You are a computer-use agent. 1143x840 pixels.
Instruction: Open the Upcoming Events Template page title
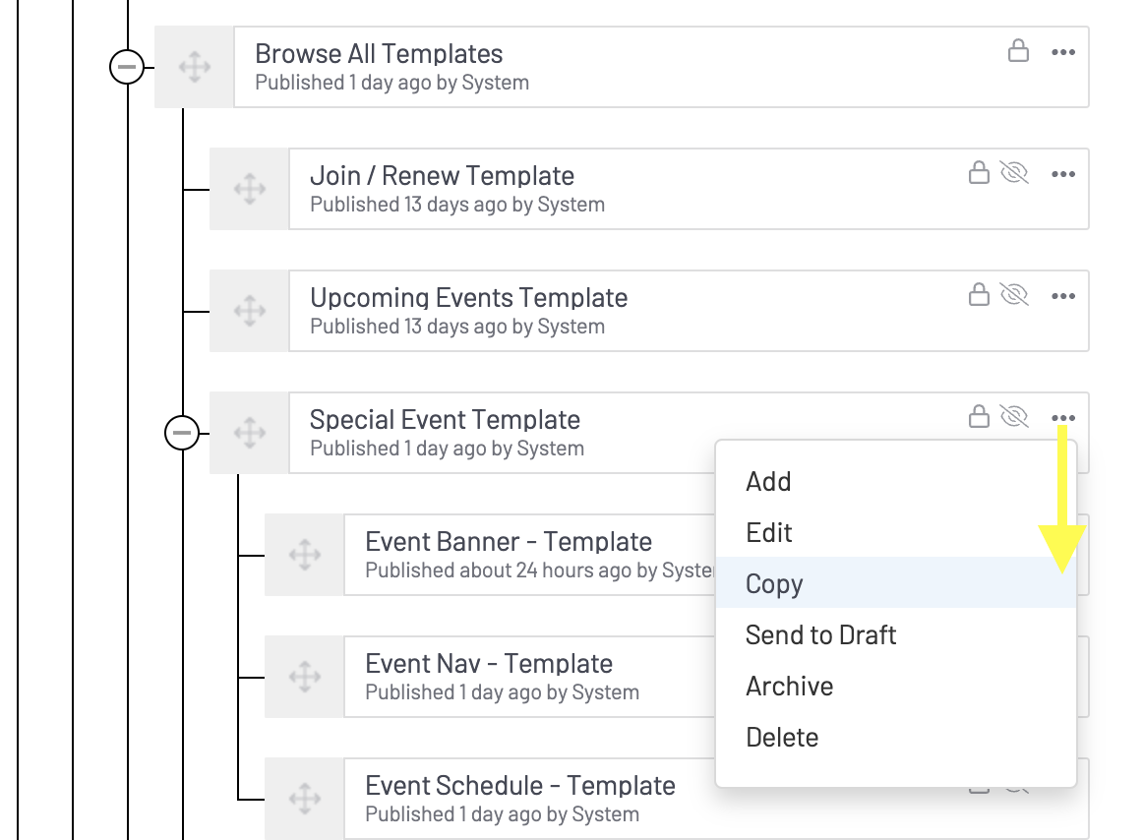click(468, 298)
